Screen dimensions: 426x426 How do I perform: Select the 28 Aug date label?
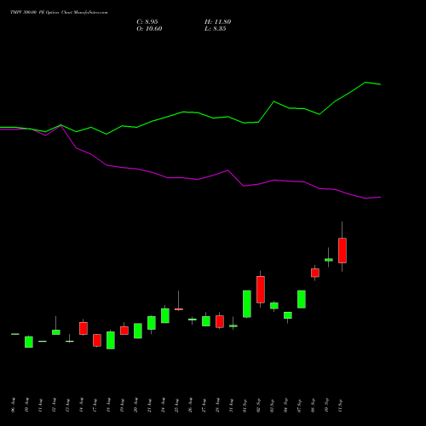click(217, 405)
